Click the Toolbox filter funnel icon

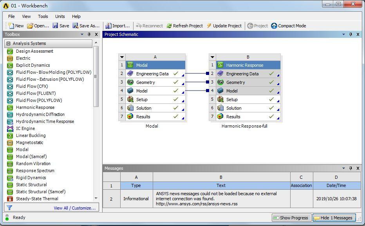coord(9,208)
